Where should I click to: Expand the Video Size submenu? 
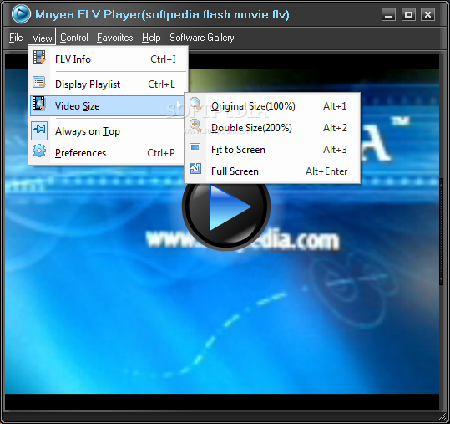click(107, 106)
